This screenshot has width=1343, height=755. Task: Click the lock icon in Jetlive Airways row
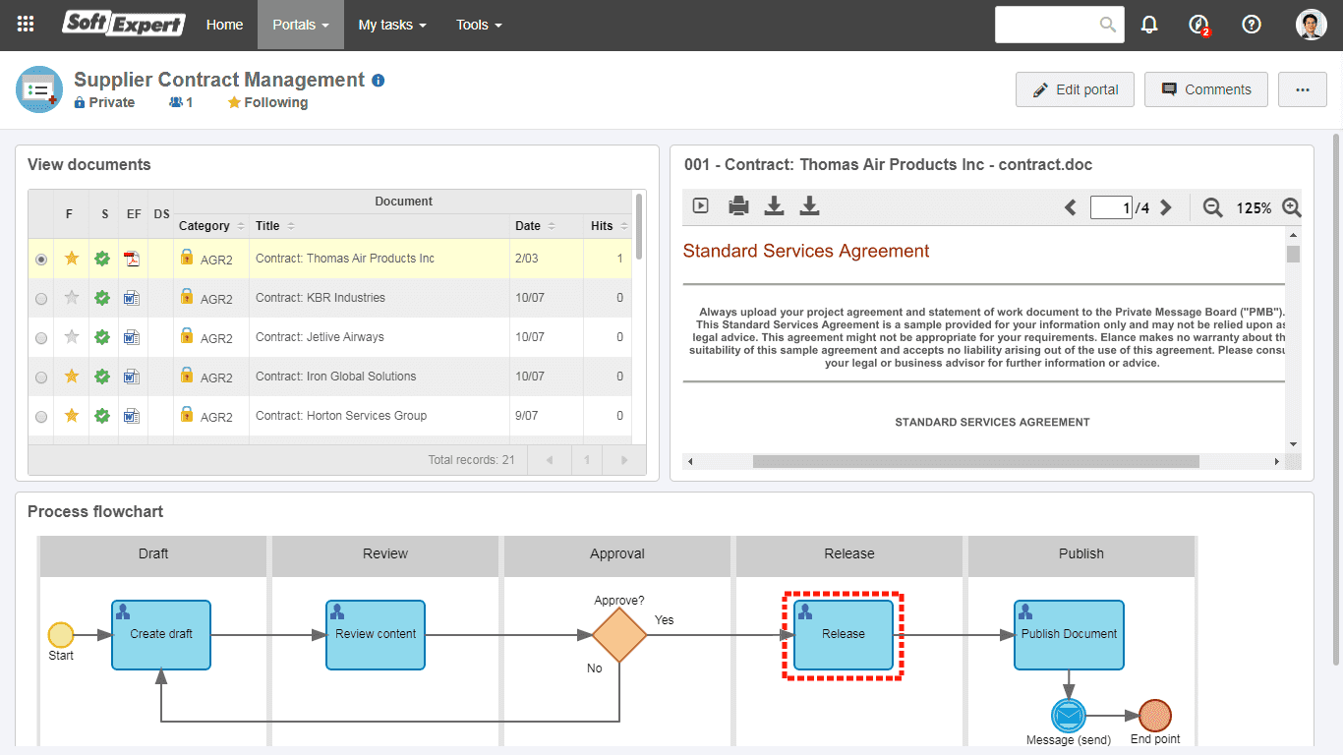coord(187,335)
